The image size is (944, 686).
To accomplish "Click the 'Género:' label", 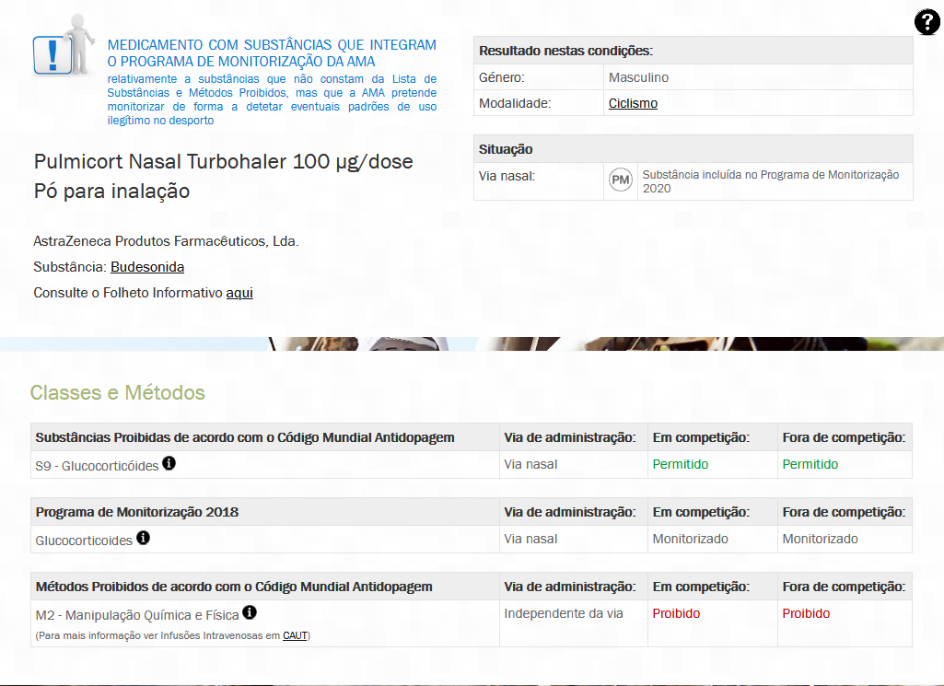I will click(502, 77).
